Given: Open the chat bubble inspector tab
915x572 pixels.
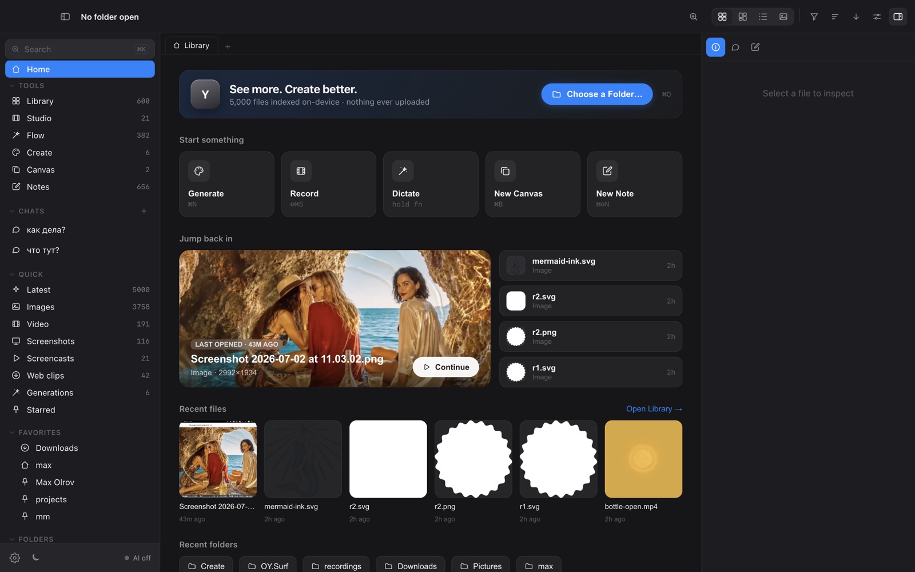Looking at the screenshot, I should (x=735, y=47).
